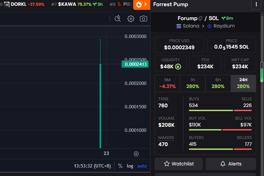Click the Forrest Pump title

171,4
